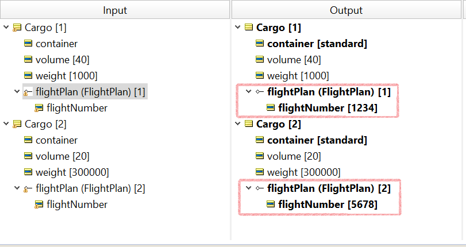466x247 pixels.
Task: Click the Output column header
Action: (x=346, y=10)
